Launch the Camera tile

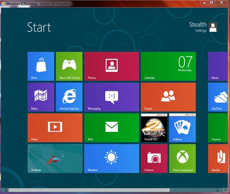154,159
